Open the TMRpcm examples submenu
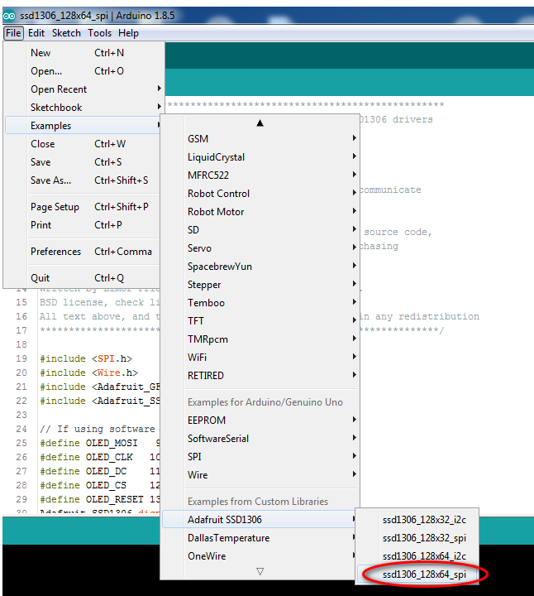 coord(260,339)
